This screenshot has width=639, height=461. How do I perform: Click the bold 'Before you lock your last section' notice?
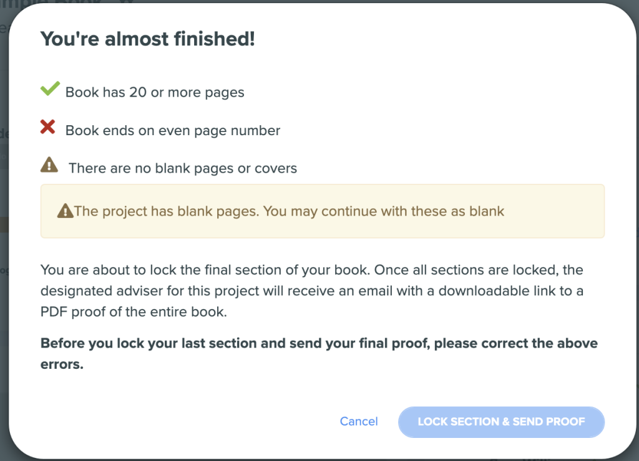[x=319, y=354]
